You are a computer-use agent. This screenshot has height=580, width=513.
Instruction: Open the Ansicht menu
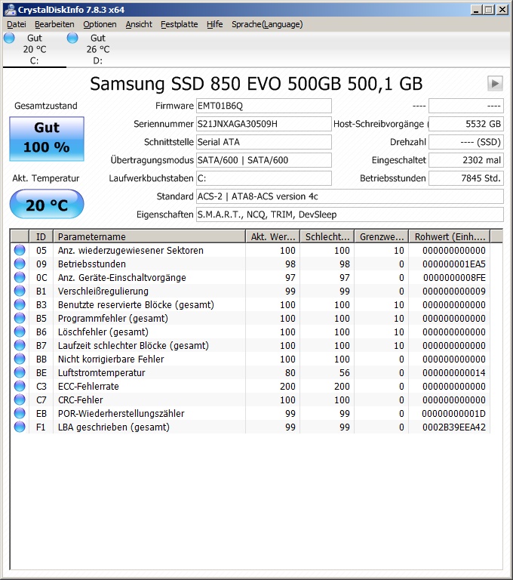(x=139, y=24)
